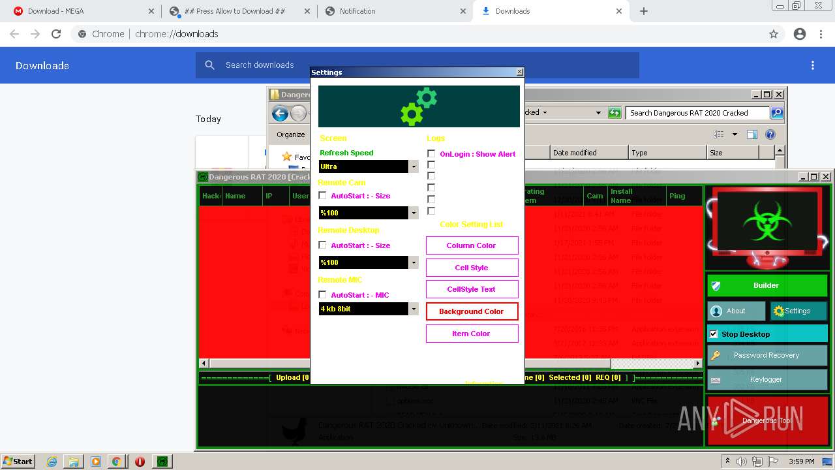Open Explorer help icon
Screen dimensions: 835x470
point(770,134)
